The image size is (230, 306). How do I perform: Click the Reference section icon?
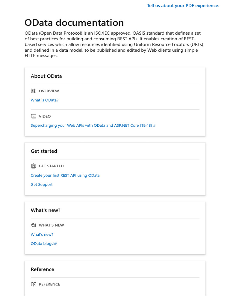click(34, 284)
